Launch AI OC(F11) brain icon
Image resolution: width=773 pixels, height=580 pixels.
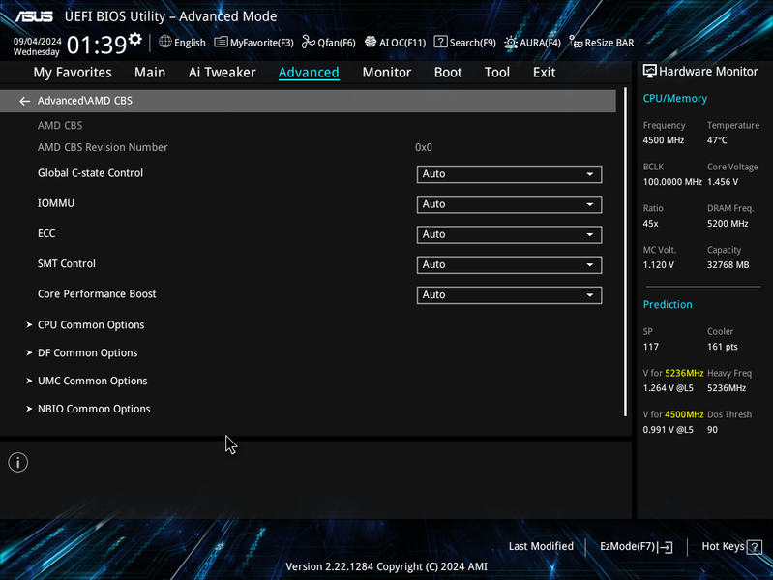coord(371,42)
